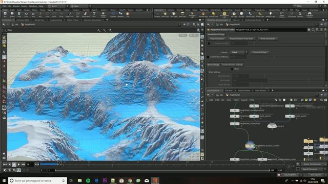
Task: Select the Draw Curve shelf tool
Action: point(70,14)
